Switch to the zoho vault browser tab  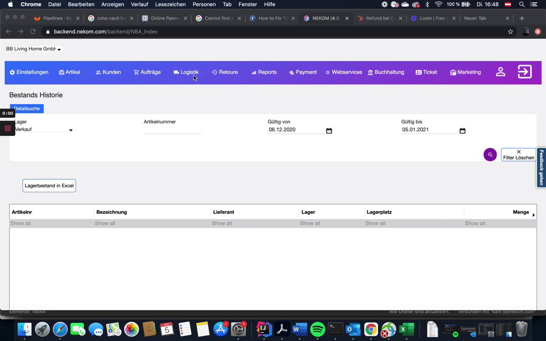tap(111, 18)
